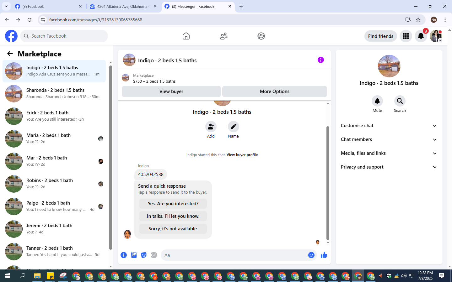The width and height of the screenshot is (452, 282).
Task: Click the Name edit pencil icon
Action: point(234,127)
